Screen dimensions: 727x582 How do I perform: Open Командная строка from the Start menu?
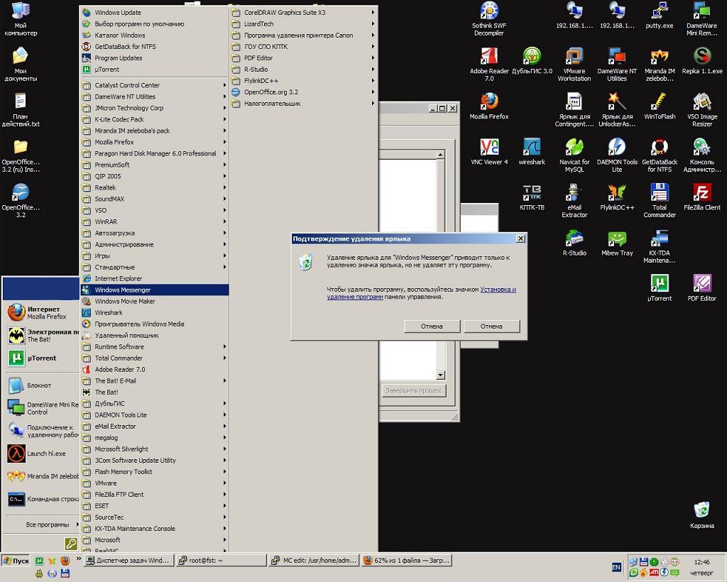tap(42, 499)
